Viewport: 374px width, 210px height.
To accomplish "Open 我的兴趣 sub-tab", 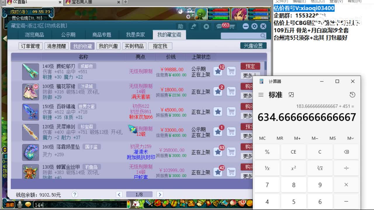I will 108,46.
